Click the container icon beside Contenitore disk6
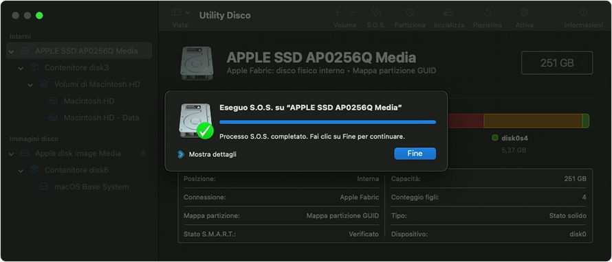The width and height of the screenshot is (612, 262). [x=34, y=170]
